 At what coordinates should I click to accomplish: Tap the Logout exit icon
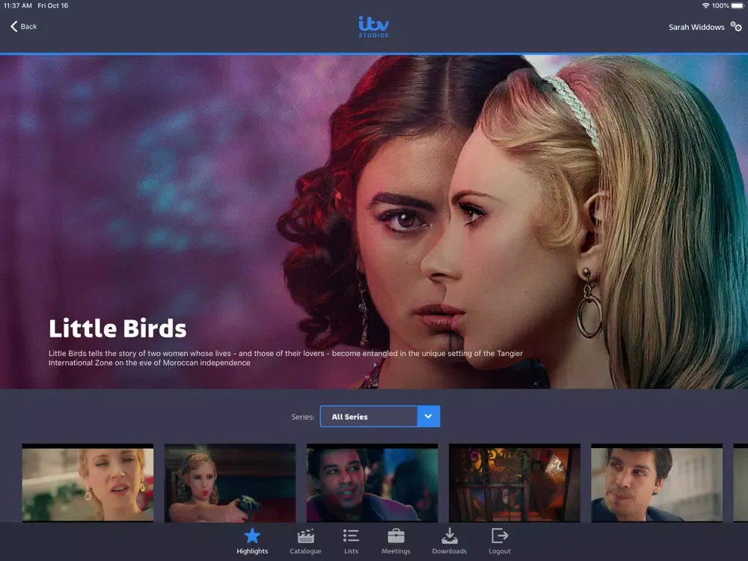(x=500, y=536)
